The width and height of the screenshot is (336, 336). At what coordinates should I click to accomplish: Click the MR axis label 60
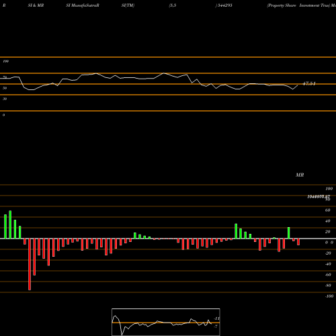327,210
